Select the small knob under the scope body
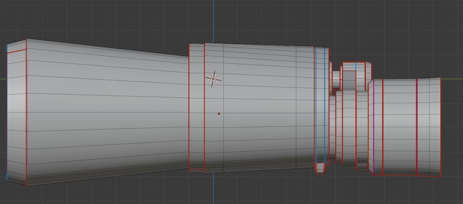This screenshot has width=463, height=204. pos(320,170)
